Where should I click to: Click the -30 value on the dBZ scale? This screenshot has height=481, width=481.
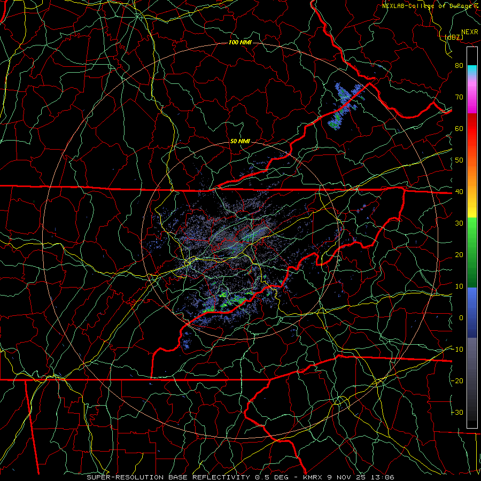[x=457, y=412]
